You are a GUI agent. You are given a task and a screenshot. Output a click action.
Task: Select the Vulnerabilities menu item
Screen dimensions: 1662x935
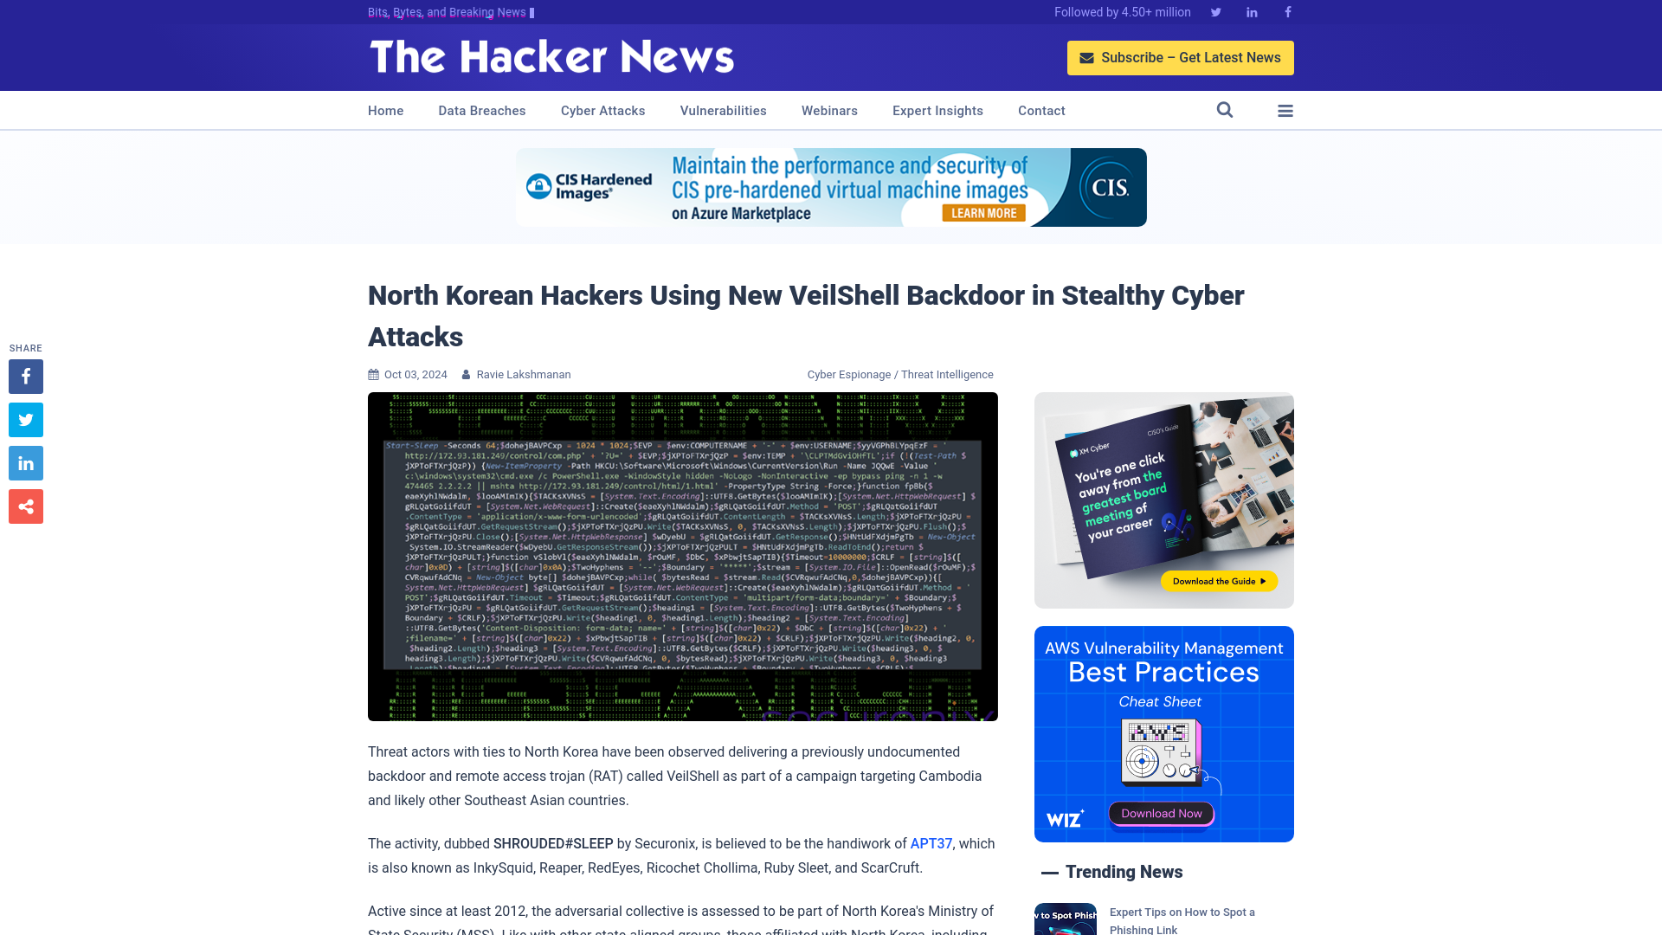[723, 110]
